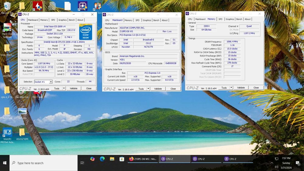Launch Intel(R) PROSet Adapter shortcut
Viewport: 304px width, 171px height.
pos(7,135)
